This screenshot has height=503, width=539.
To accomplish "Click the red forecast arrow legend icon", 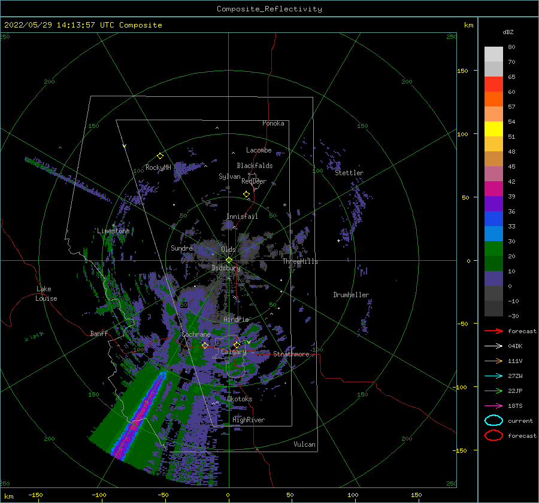I will 493,331.
